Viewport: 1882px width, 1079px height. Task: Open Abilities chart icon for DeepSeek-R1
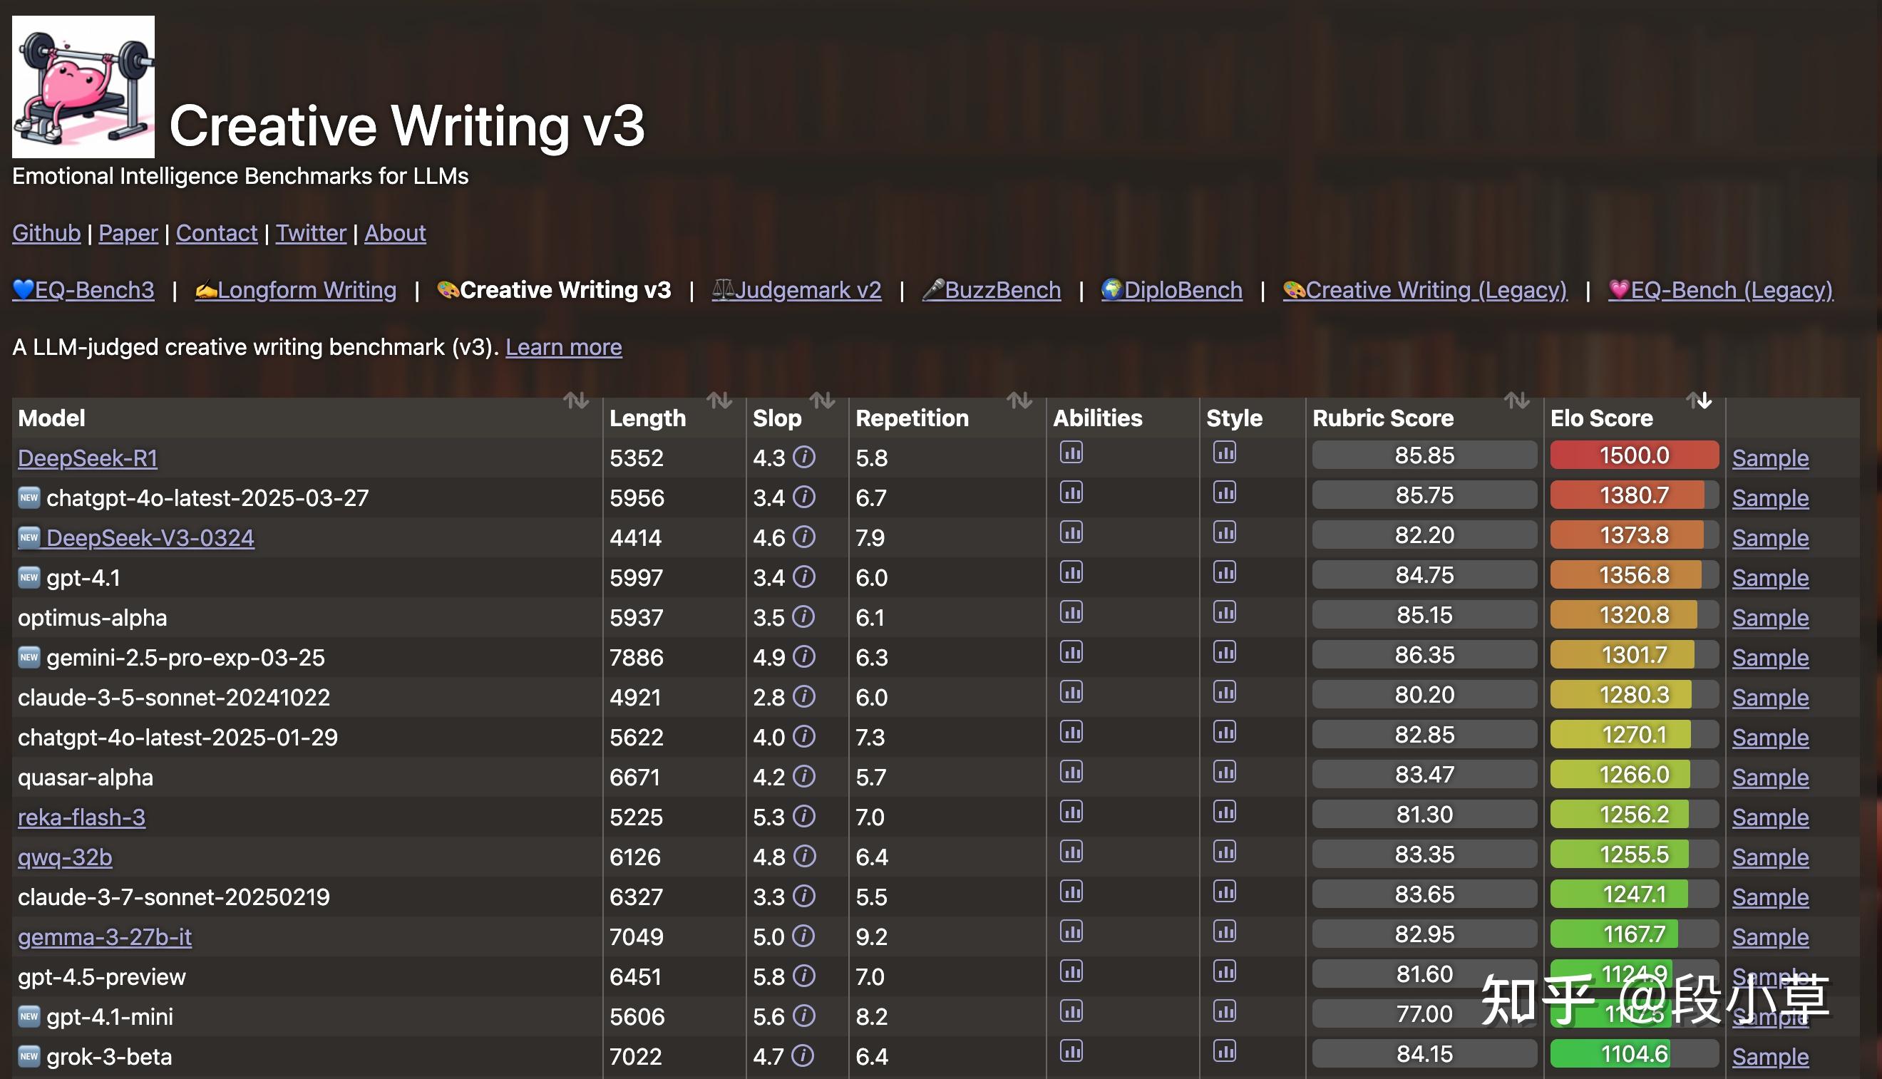pos(1071,452)
